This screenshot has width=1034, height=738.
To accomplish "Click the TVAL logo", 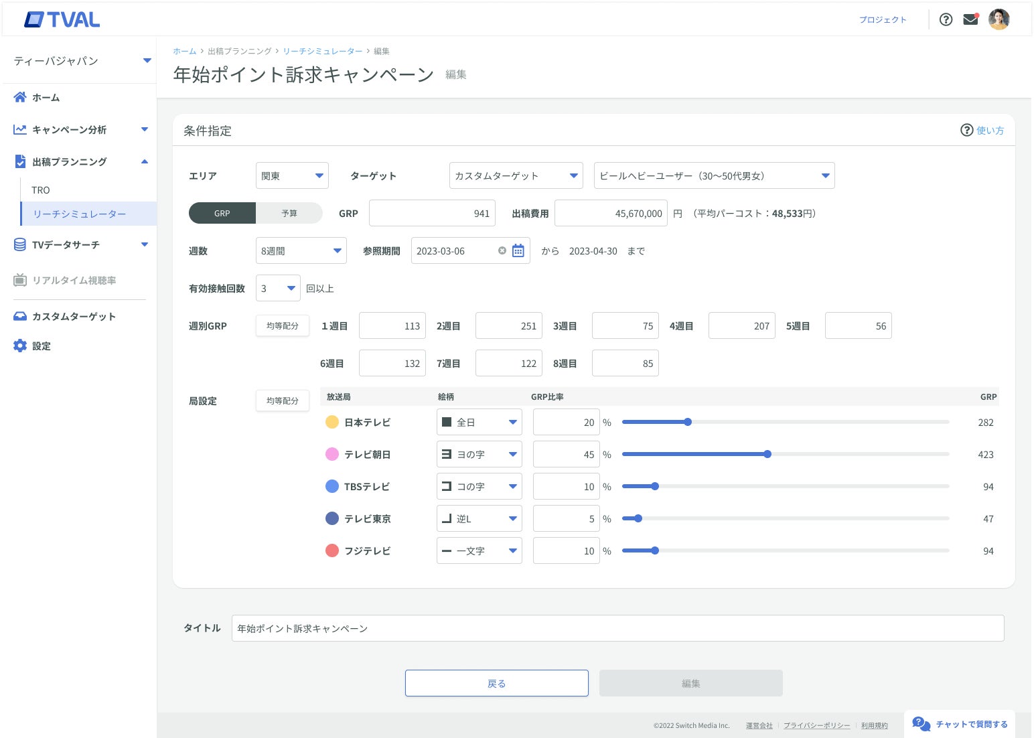I will 62,20.
